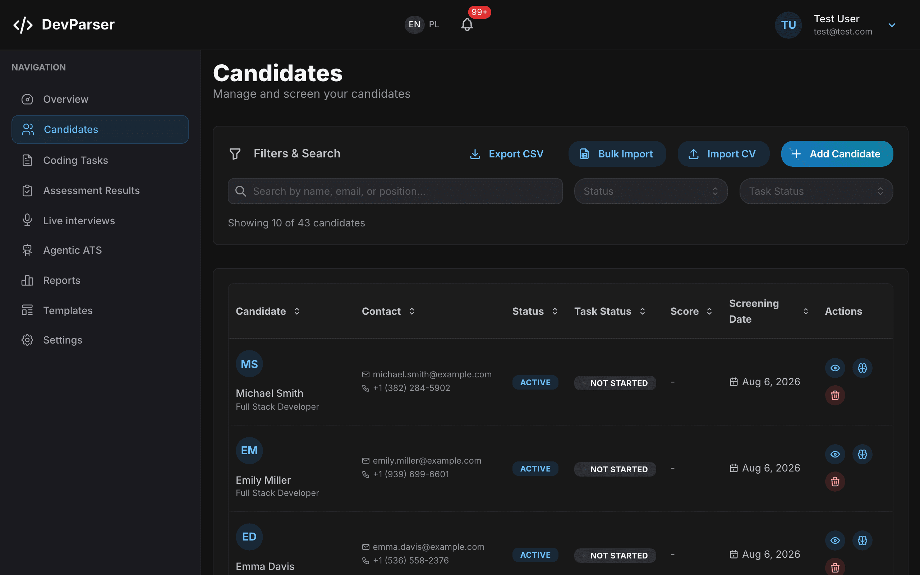Image resolution: width=920 pixels, height=575 pixels.
Task: Click phone icon next to +1 (939) 699-6601
Action: coord(366,474)
